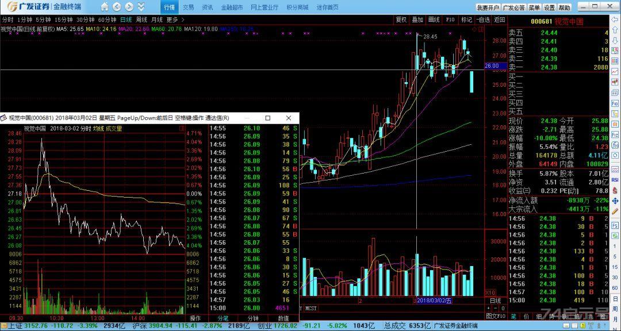Remove from watchlist with -自选

pos(483,20)
